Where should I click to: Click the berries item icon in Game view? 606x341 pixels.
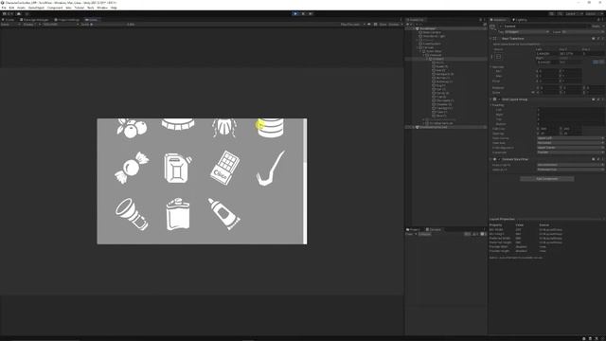pyautogui.click(x=132, y=129)
